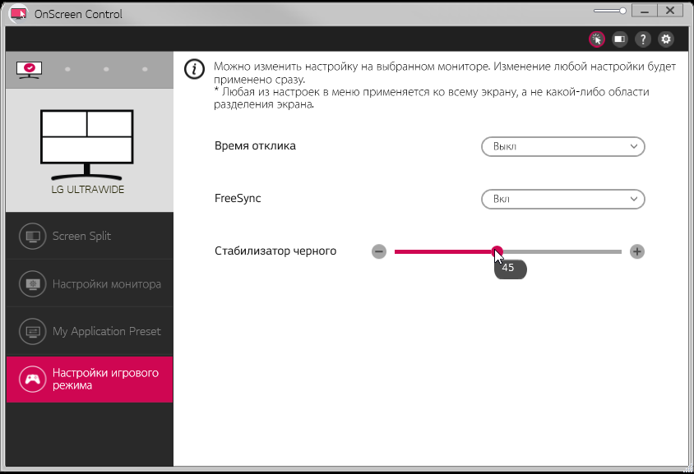This screenshot has width=694, height=474.
Task: Select the first monitor icon with checkmark
Action: [x=30, y=70]
